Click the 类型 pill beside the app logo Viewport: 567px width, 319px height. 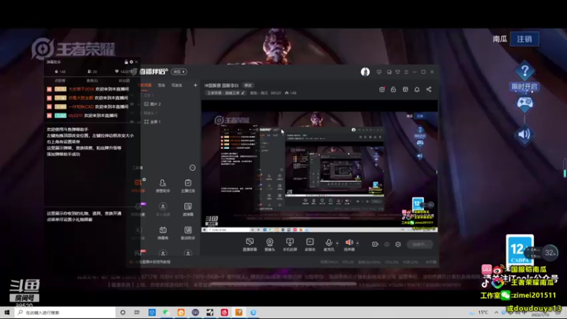point(179,72)
